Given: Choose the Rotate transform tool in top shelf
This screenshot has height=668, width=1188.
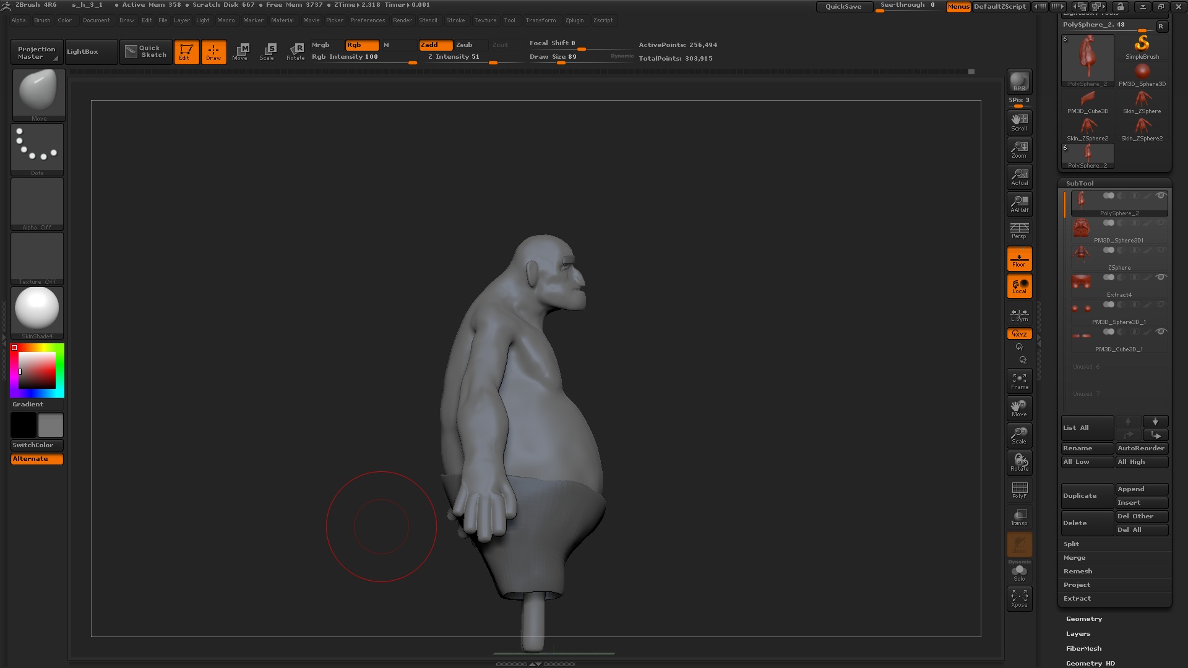Looking at the screenshot, I should pyautogui.click(x=296, y=52).
